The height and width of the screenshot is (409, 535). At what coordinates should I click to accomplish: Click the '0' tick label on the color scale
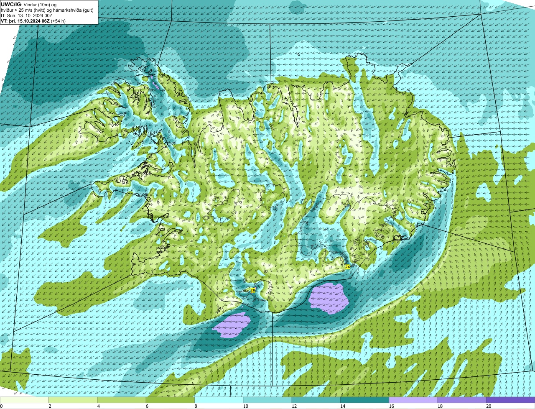click(x=1, y=406)
